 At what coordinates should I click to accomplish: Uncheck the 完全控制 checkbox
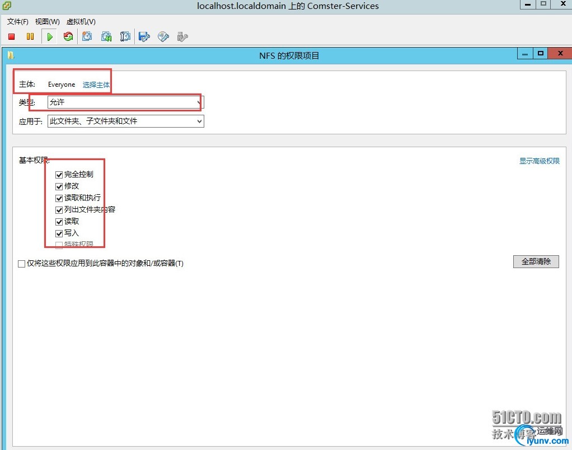pos(59,175)
